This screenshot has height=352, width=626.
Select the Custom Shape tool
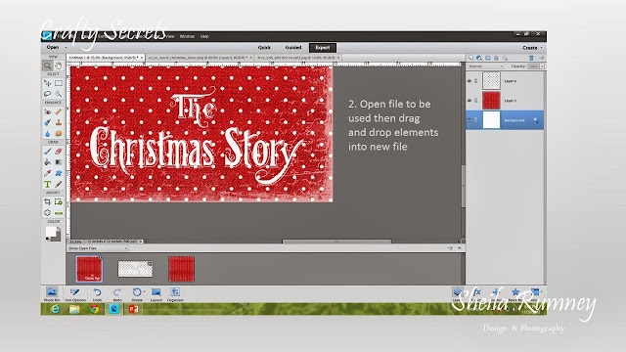(59, 173)
